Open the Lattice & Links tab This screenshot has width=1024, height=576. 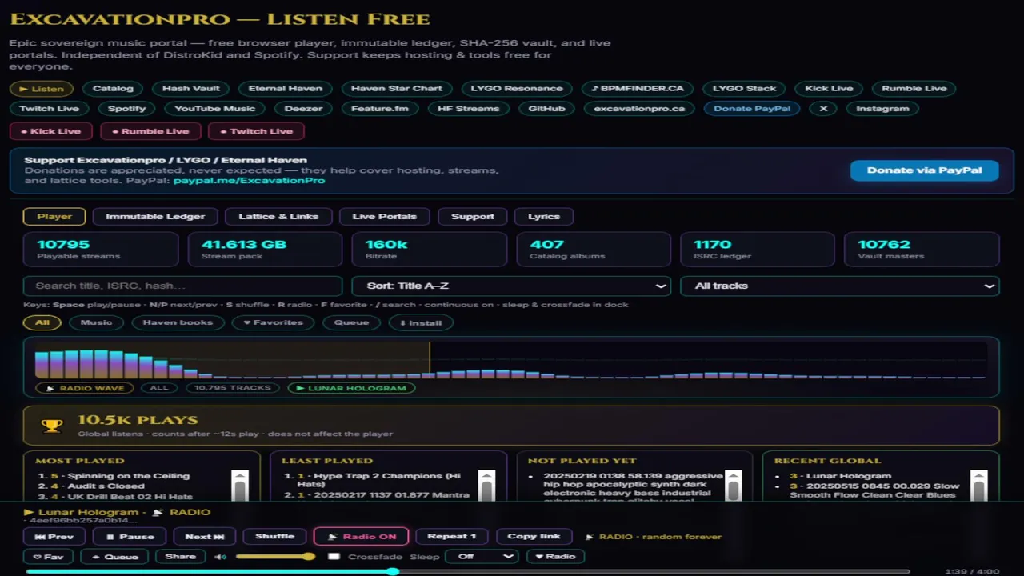coord(278,216)
